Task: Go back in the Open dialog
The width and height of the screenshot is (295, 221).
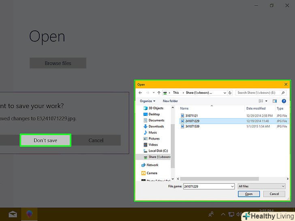Action: pos(140,93)
